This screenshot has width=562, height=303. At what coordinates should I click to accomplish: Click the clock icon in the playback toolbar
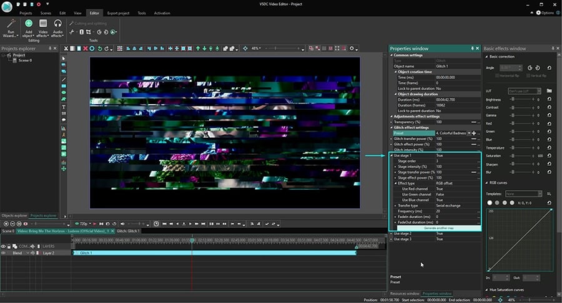[156, 224]
